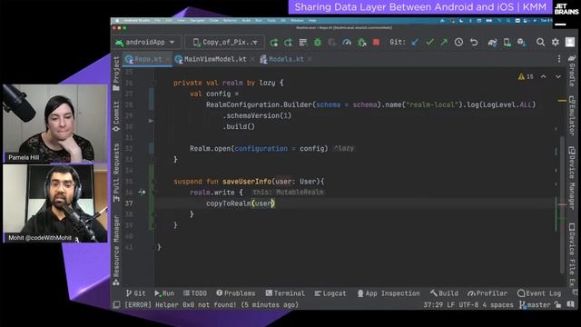Toggle tool window bars icon bottom-left
Viewport: 581px width, 327px height.
(116, 305)
